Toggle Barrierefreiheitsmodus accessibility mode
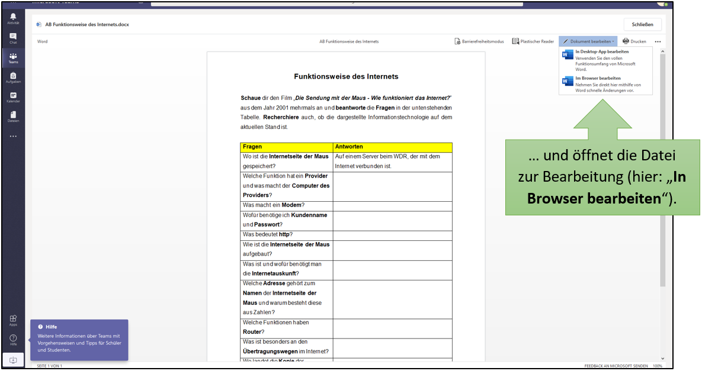The height and width of the screenshot is (371, 702). tap(479, 41)
